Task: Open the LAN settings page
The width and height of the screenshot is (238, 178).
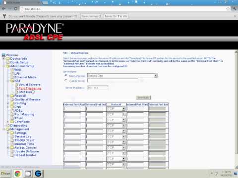Action: click(x=17, y=74)
